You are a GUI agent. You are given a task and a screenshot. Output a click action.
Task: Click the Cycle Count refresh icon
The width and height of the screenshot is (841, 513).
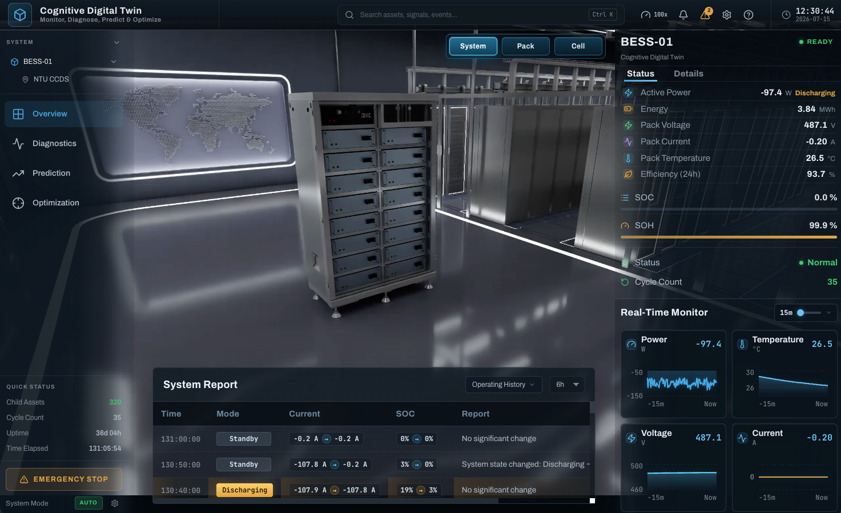(625, 282)
